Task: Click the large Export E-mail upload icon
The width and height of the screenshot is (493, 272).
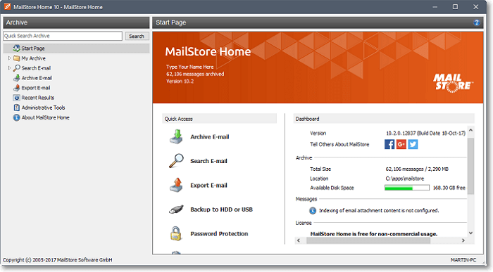Action: (x=176, y=185)
